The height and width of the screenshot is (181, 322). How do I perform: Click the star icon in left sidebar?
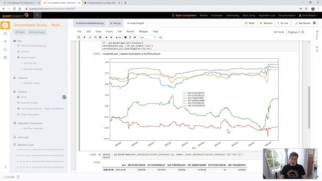point(6,34)
